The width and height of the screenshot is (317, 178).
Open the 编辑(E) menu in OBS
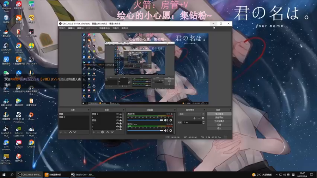[71, 28]
